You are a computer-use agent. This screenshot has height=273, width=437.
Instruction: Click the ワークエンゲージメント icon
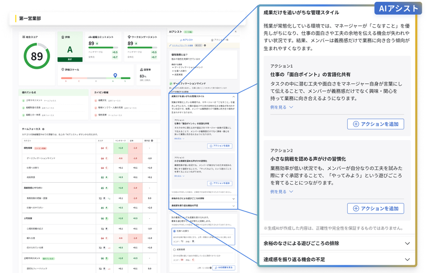coord(129,37)
